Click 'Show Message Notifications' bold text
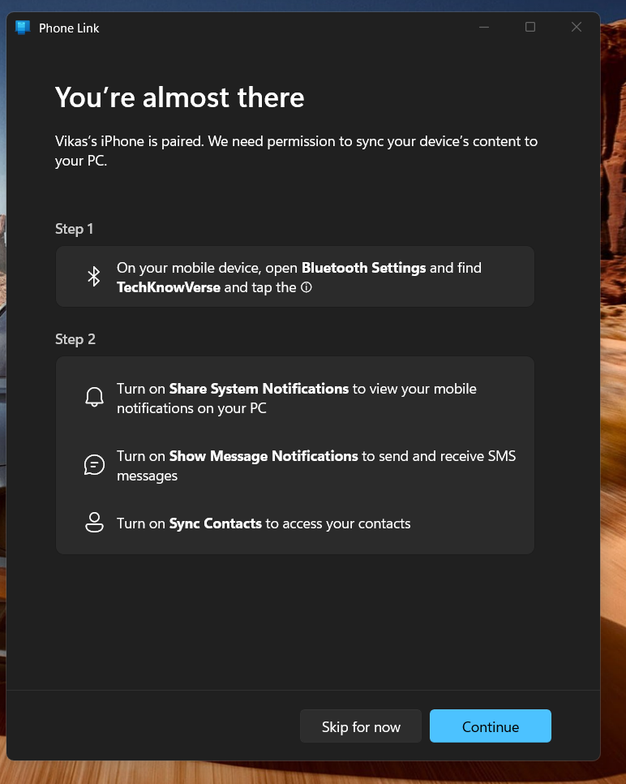This screenshot has width=626, height=784. pyautogui.click(x=264, y=456)
